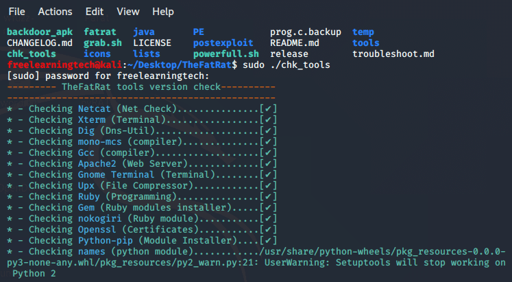Image resolution: width=512 pixels, height=282 pixels.
Task: Click the Python 2 output line
Action: click(x=34, y=274)
